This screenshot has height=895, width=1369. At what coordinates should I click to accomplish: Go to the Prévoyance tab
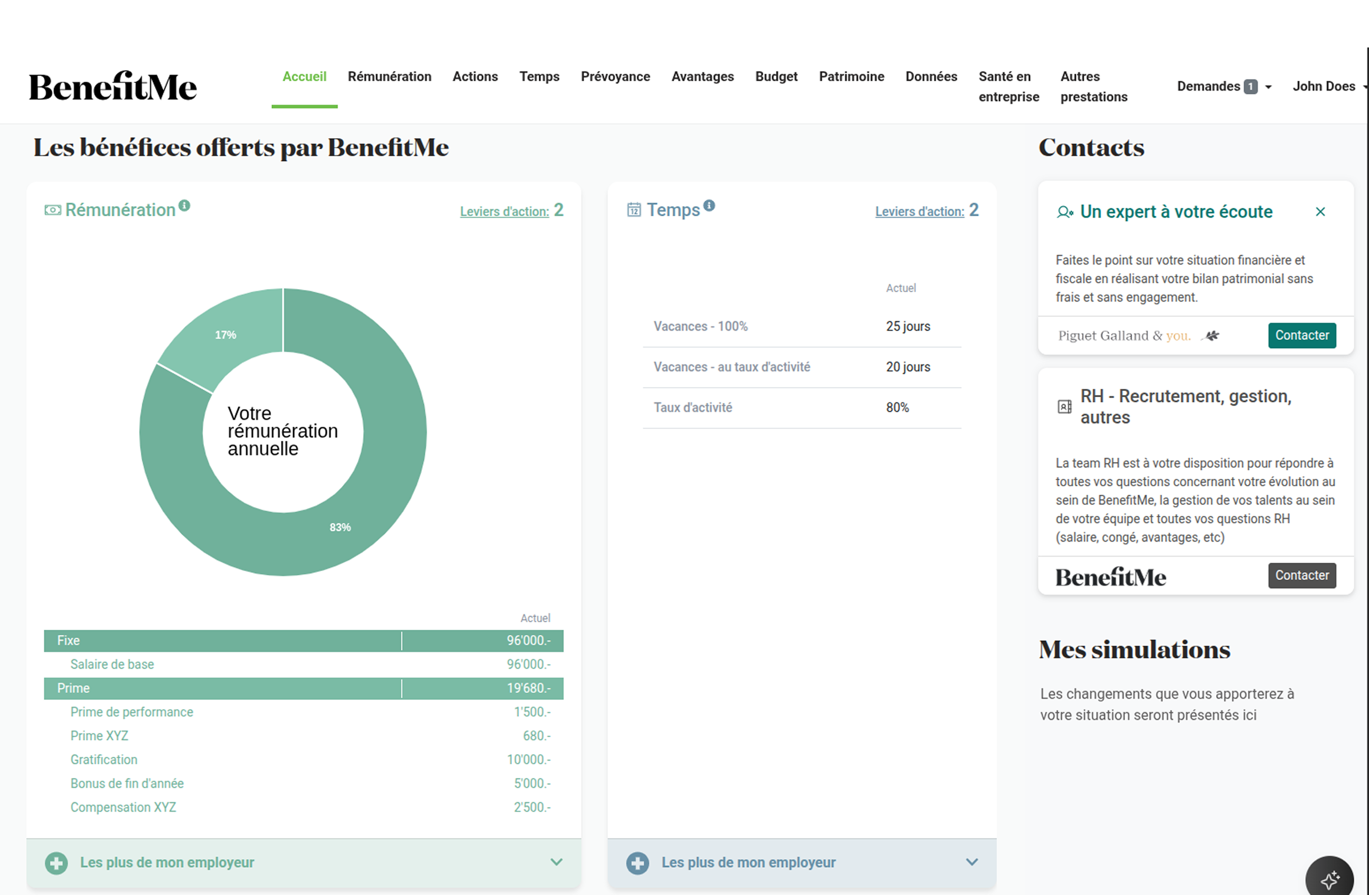point(615,76)
